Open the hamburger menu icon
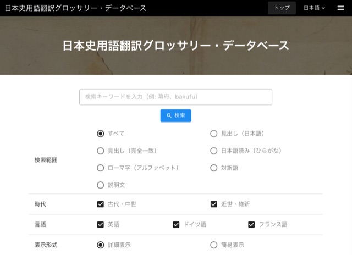Viewport: 352px width, 255px height. (340, 8)
